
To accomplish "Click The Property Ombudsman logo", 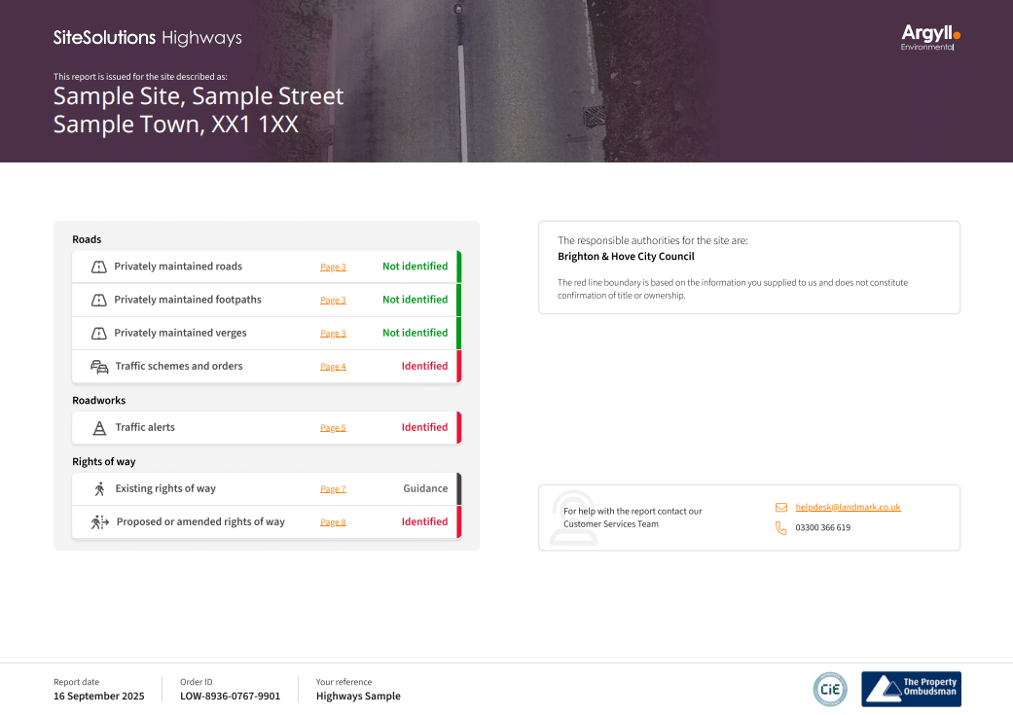I will pos(911,689).
